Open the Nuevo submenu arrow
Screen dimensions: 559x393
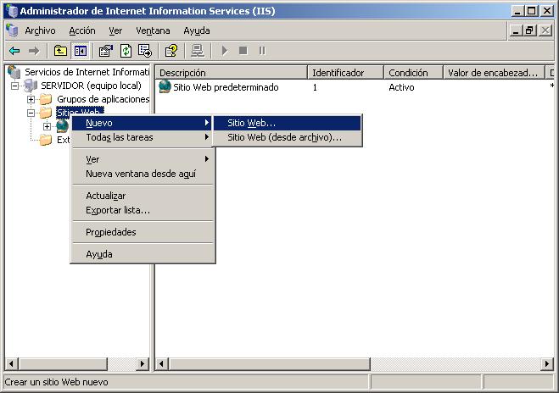[207, 123]
